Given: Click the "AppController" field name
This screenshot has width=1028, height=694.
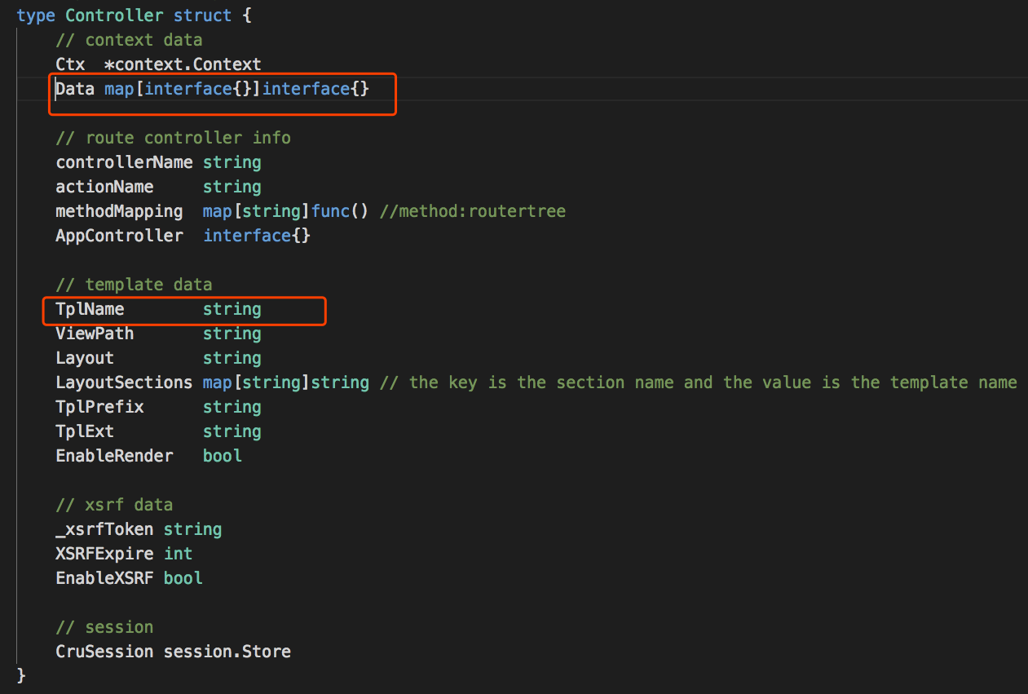Looking at the screenshot, I should [119, 236].
